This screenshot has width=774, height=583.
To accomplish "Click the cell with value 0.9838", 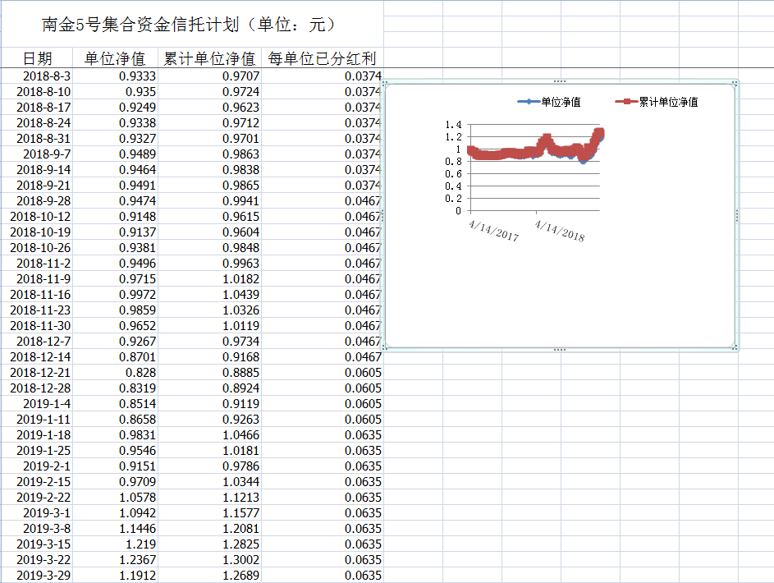I will click(209, 170).
